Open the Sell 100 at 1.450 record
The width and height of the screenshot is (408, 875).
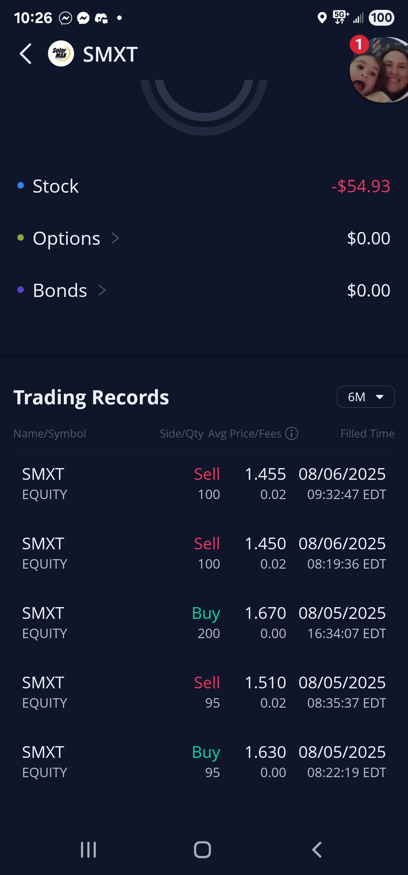(204, 553)
